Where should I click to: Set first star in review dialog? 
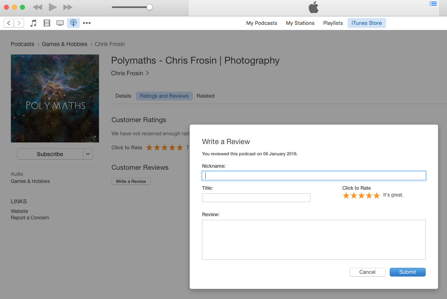[x=346, y=195]
